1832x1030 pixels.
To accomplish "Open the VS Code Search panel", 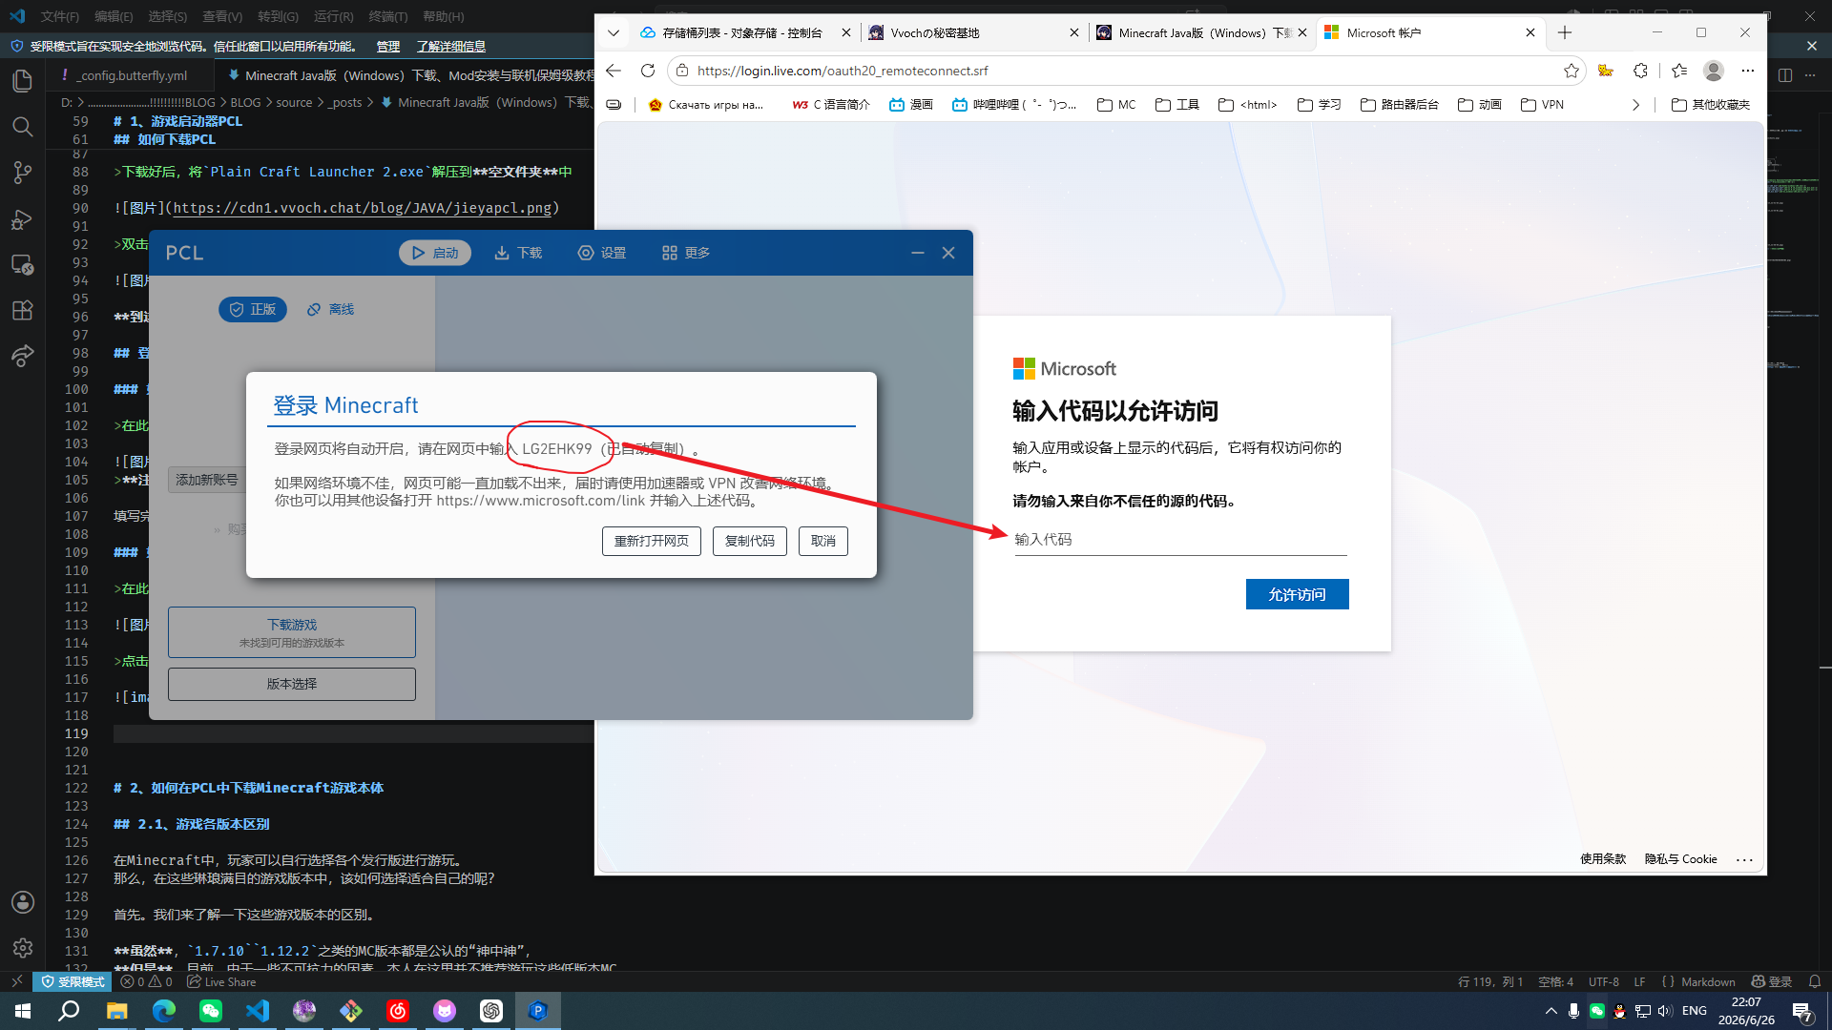I will click(x=22, y=127).
